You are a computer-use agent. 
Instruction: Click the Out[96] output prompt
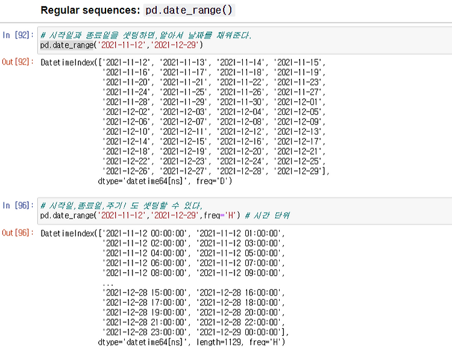(x=17, y=232)
